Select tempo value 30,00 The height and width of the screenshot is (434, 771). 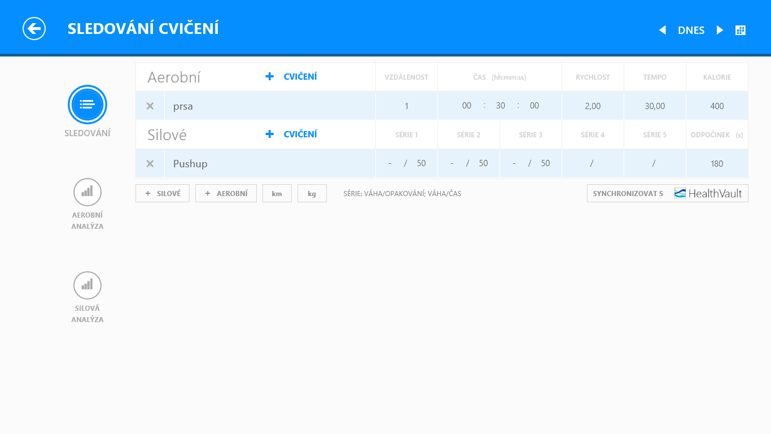[655, 106]
